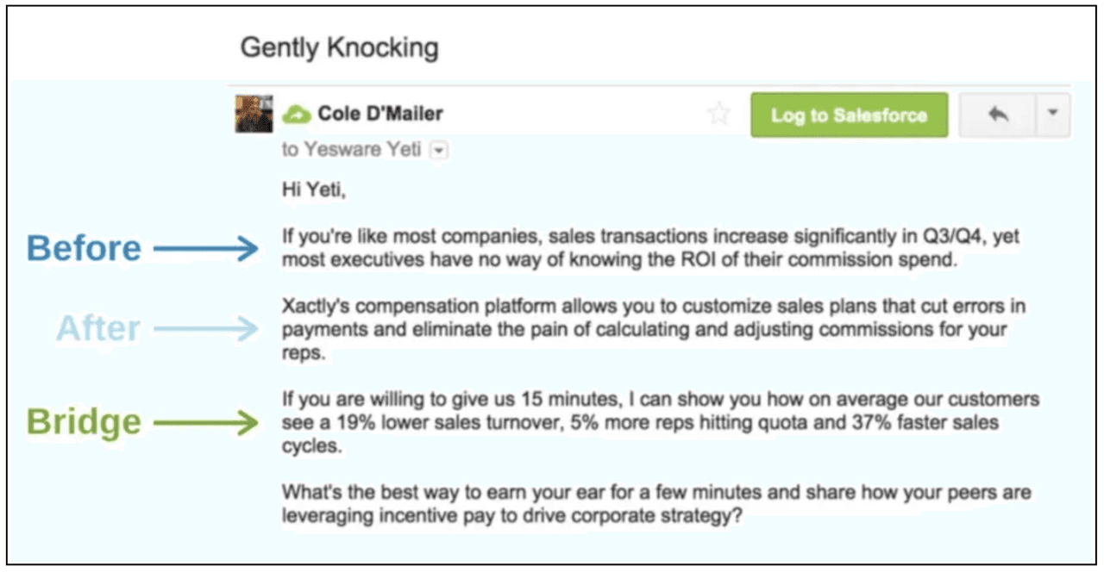Image resolution: width=1104 pixels, height=572 pixels.
Task: Click the "to Yesware Yeti" recipient line
Action: (352, 150)
